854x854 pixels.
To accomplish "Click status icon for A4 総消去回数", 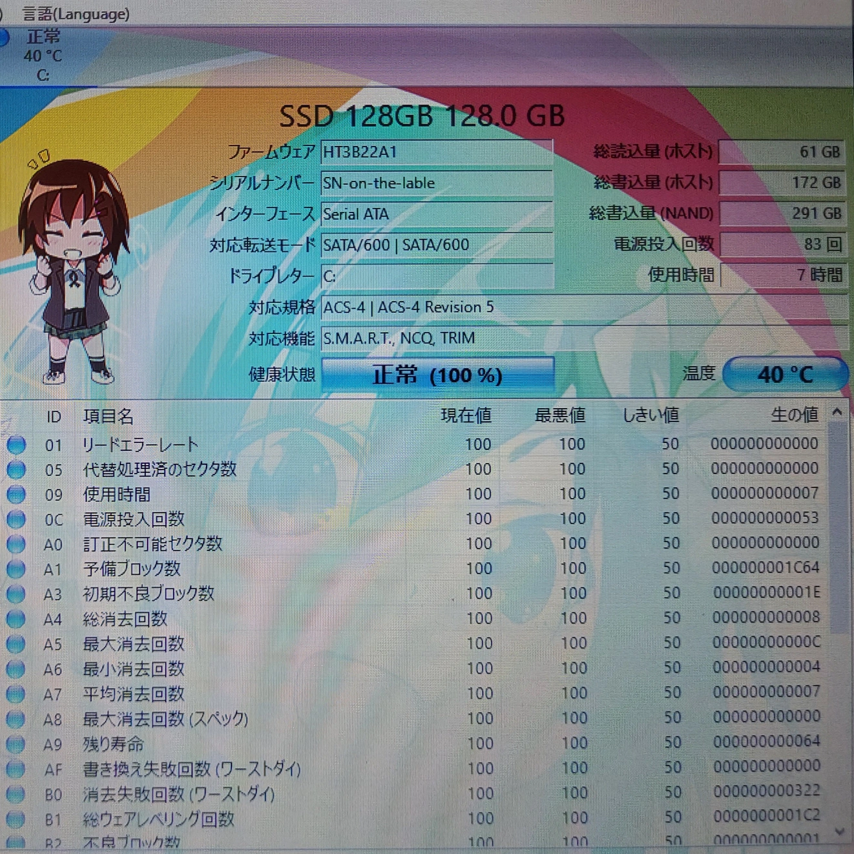I will [16, 620].
